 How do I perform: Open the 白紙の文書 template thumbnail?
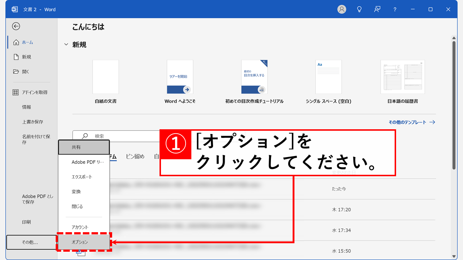pos(106,77)
